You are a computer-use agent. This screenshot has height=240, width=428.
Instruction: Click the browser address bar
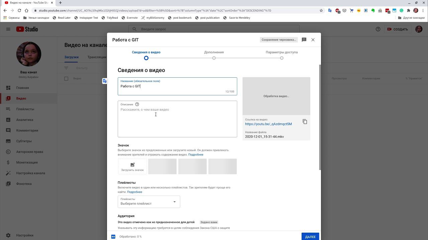(x=177, y=10)
